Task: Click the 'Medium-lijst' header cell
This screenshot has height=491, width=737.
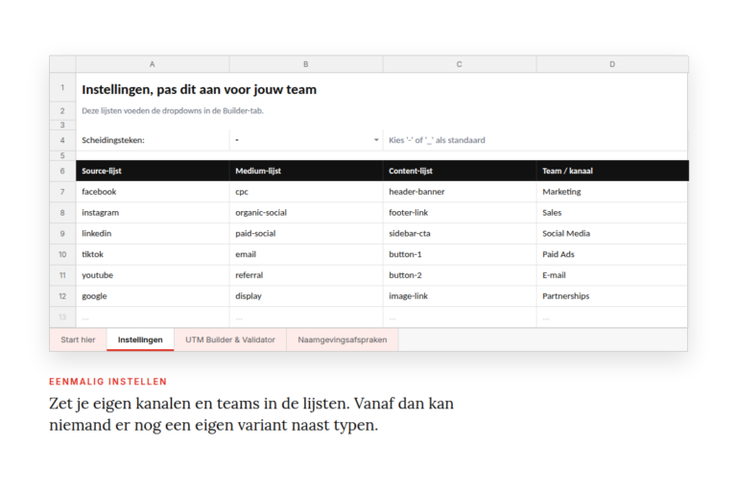Action: tap(306, 171)
